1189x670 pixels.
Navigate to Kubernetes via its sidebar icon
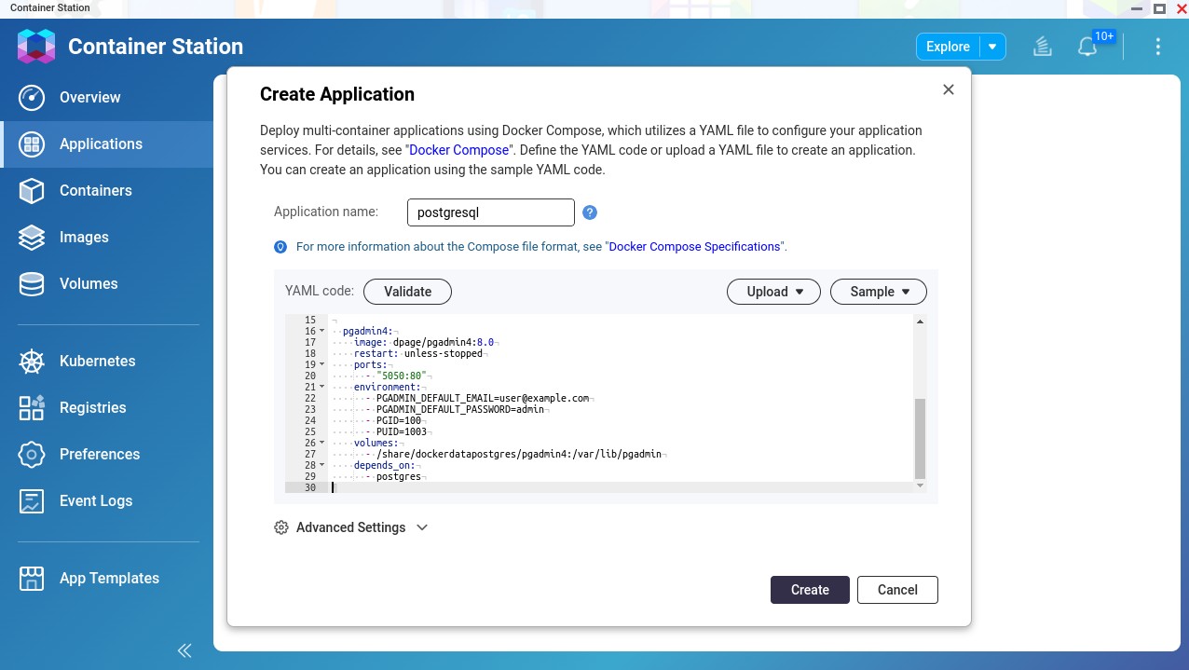(x=31, y=361)
